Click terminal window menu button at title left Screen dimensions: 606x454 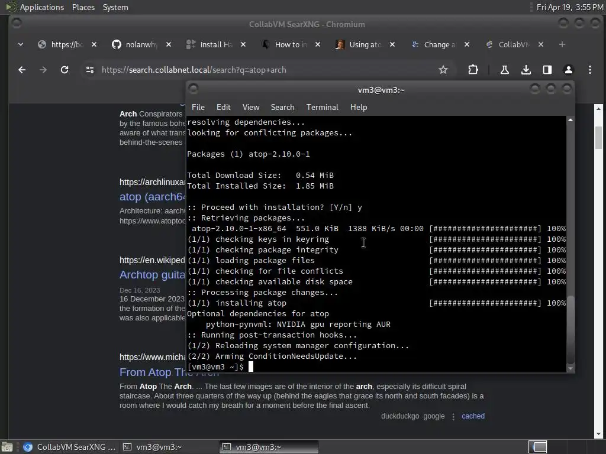point(194,89)
